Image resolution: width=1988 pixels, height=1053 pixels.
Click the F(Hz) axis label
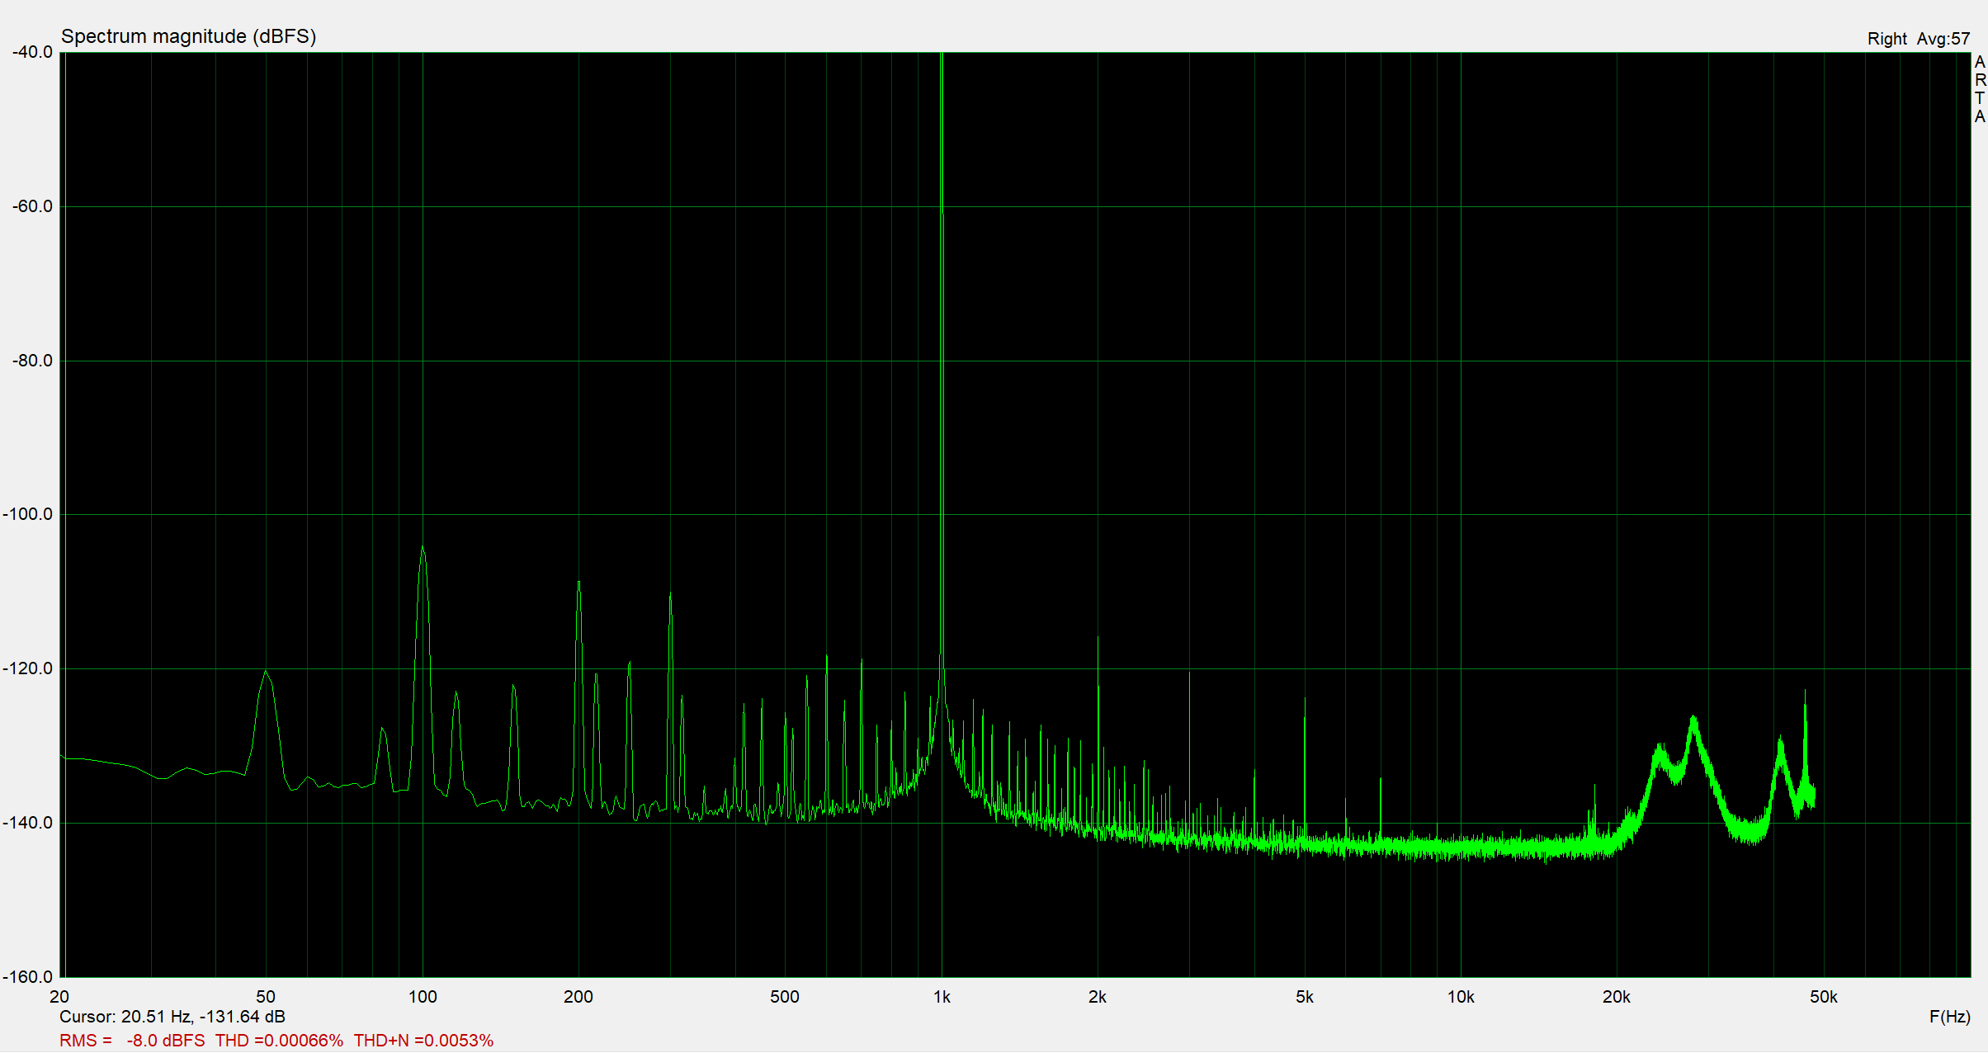coord(1949,1017)
